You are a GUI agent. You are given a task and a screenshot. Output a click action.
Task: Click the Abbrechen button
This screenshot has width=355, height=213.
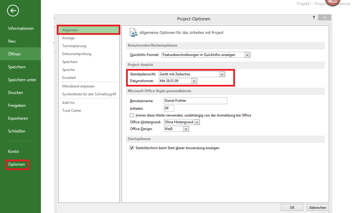pos(317,208)
